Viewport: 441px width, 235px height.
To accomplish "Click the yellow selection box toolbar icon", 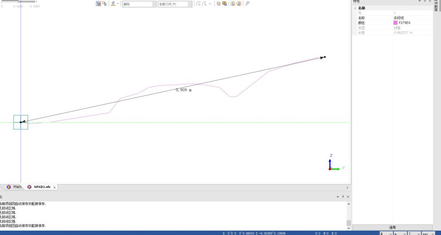I will point(224,3).
